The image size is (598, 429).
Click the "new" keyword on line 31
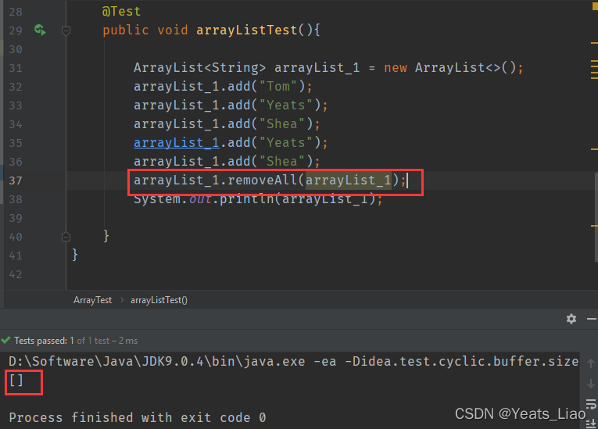click(x=396, y=67)
